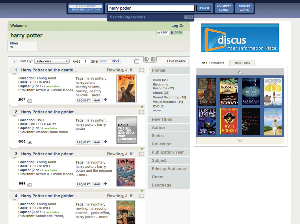This screenshot has width=300, height=224.
Task: Switch to the New Titles carousel tab
Action: [x=242, y=63]
